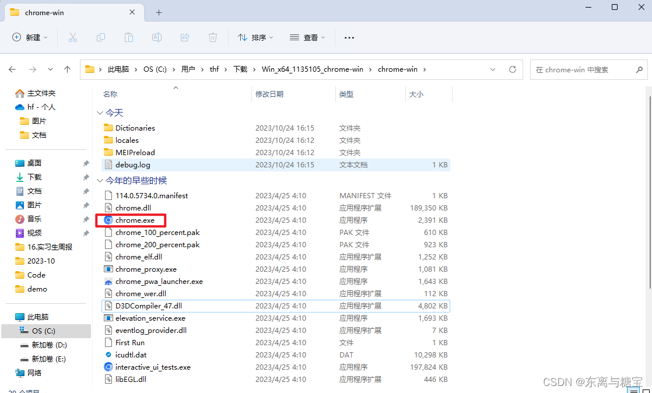
Task: Open the 排序 (Sort) dropdown
Action: click(255, 37)
